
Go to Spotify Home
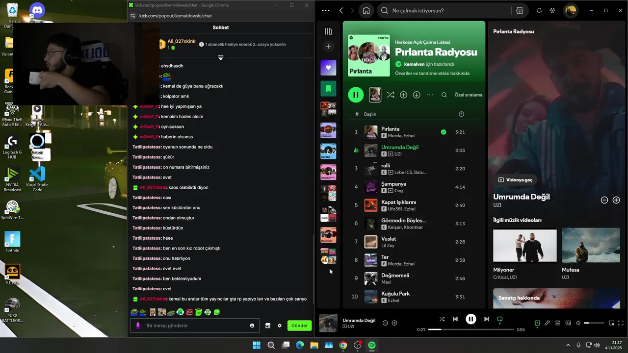coord(366,10)
